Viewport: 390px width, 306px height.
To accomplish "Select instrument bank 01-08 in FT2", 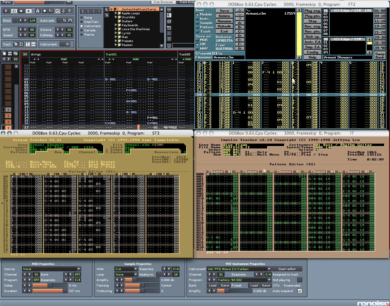I will coord(380,11).
